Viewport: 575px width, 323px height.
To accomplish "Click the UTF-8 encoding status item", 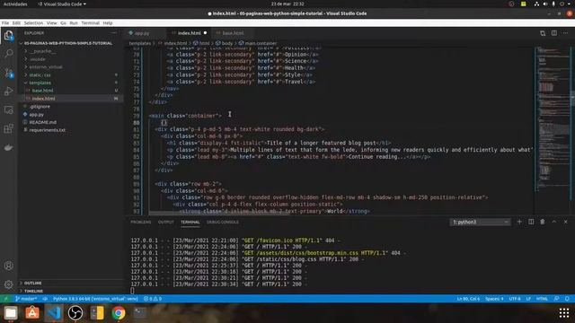I will [515, 299].
